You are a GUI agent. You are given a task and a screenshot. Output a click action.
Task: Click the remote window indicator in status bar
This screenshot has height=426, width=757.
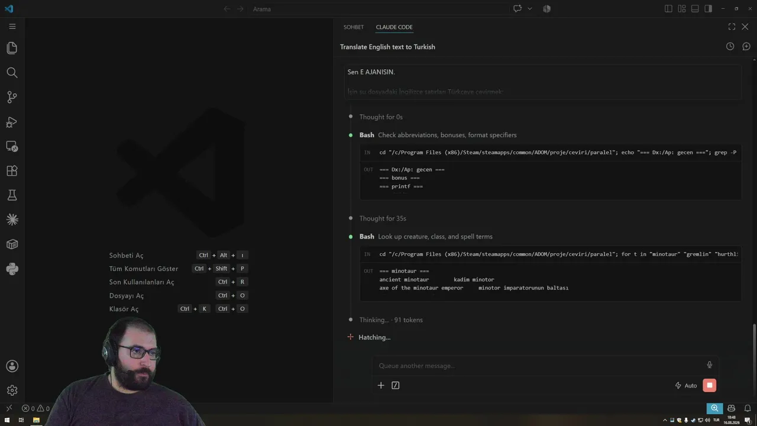[9, 408]
